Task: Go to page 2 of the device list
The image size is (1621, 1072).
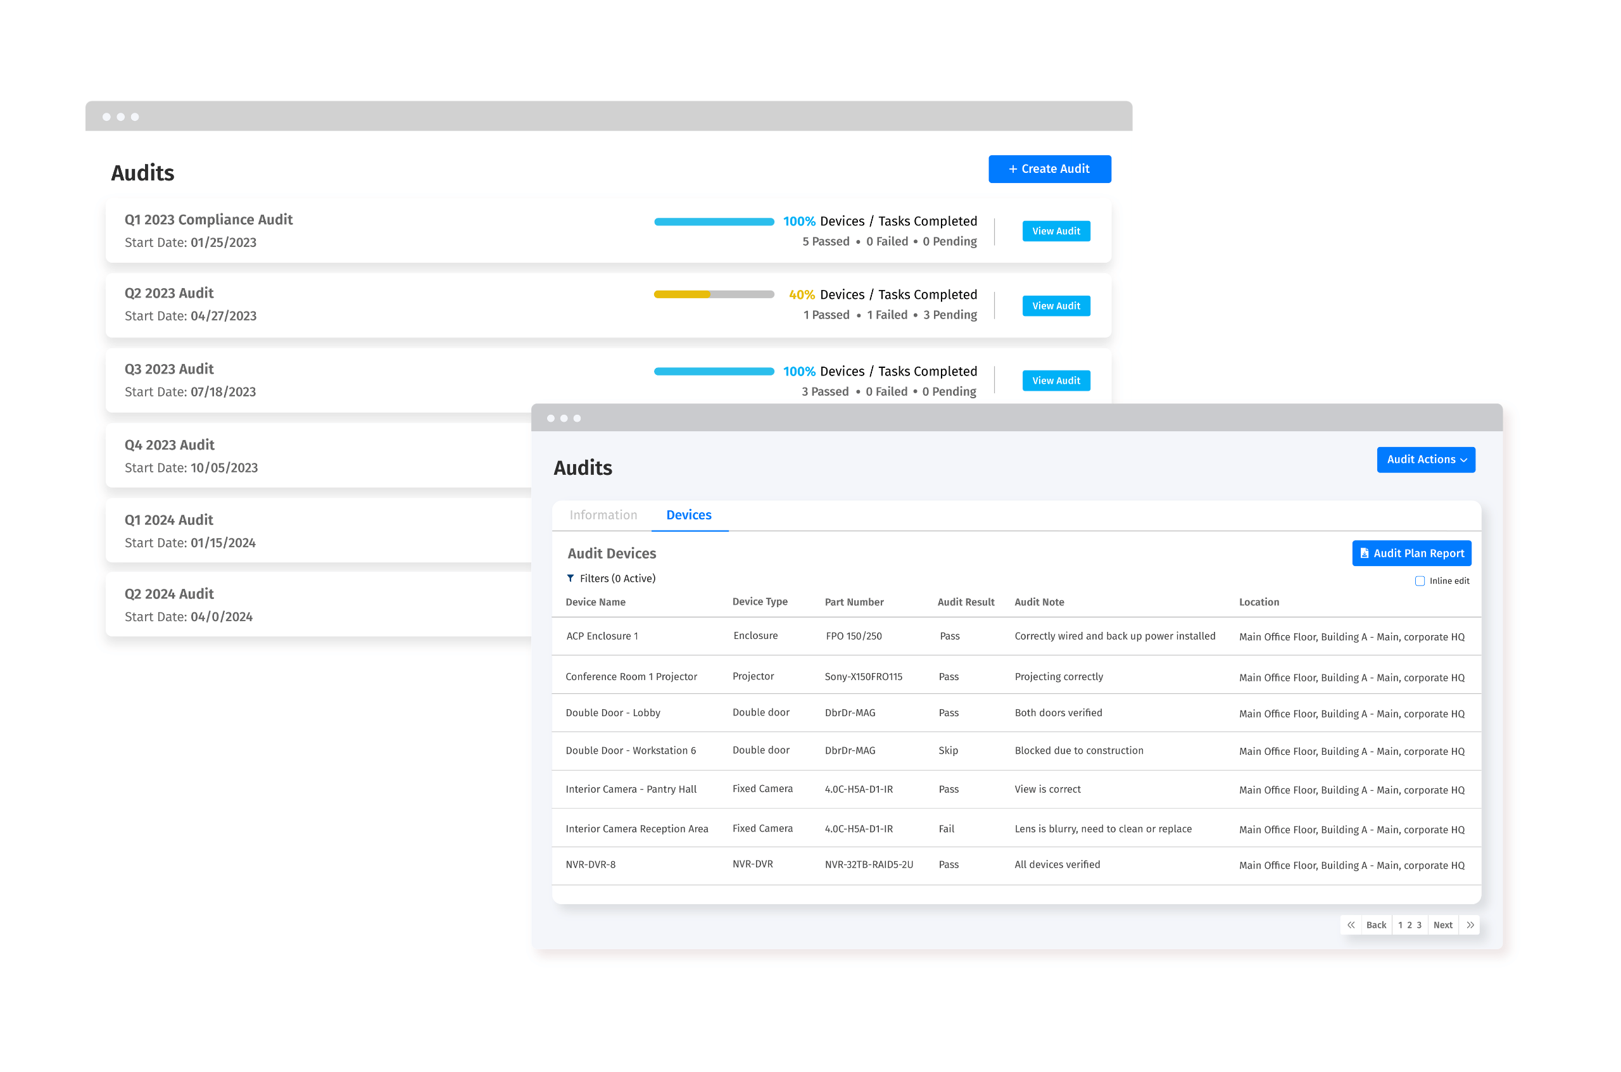Action: click(1410, 924)
